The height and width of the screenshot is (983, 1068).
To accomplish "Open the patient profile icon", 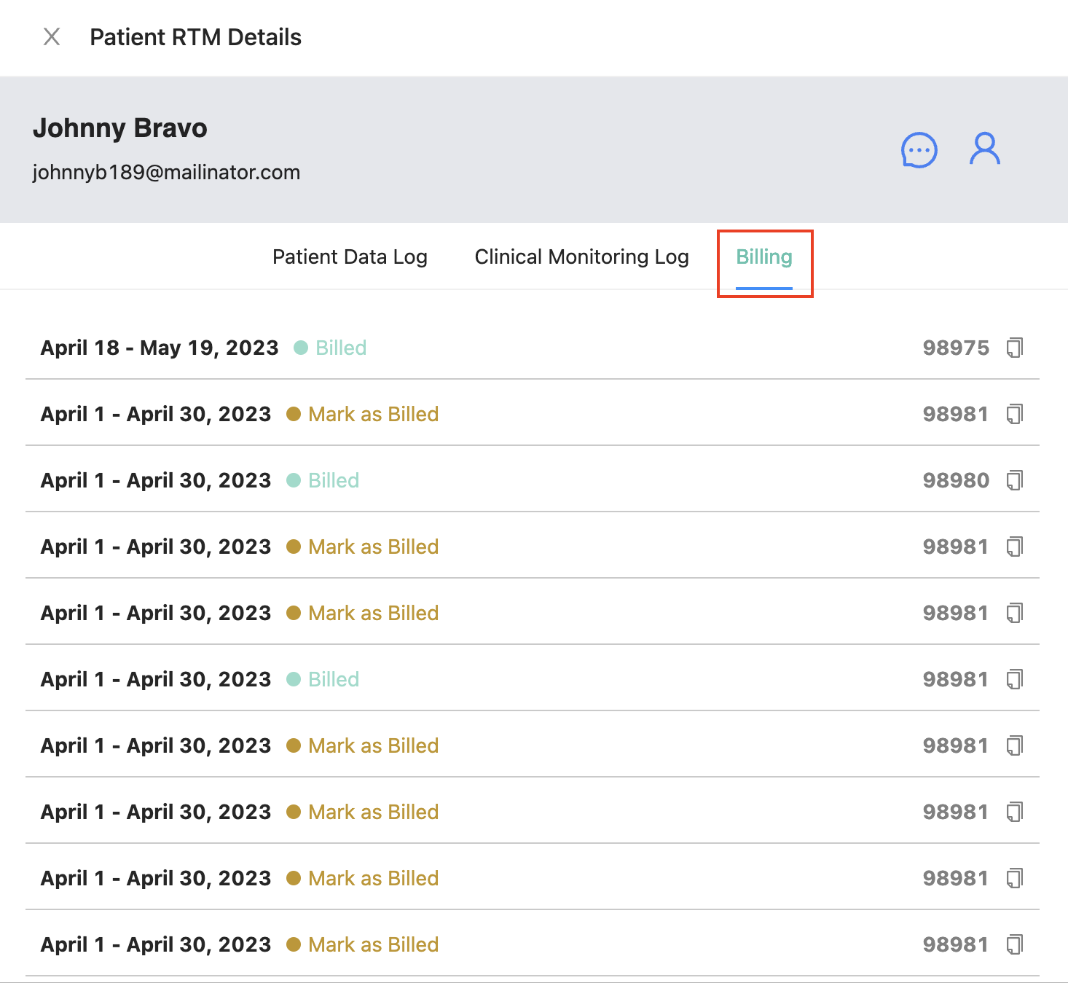I will tap(985, 149).
